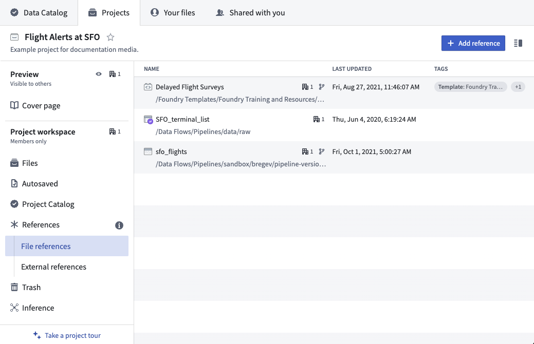The image size is (534, 344).
Task: Click the Thu, Jun 4, 2020 timestamp
Action: click(x=374, y=119)
